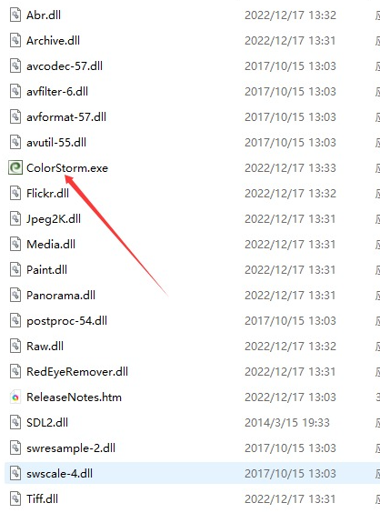Click the RedEyeRemover.dll file icon
Screen dimensions: 380x513
(x=15, y=372)
